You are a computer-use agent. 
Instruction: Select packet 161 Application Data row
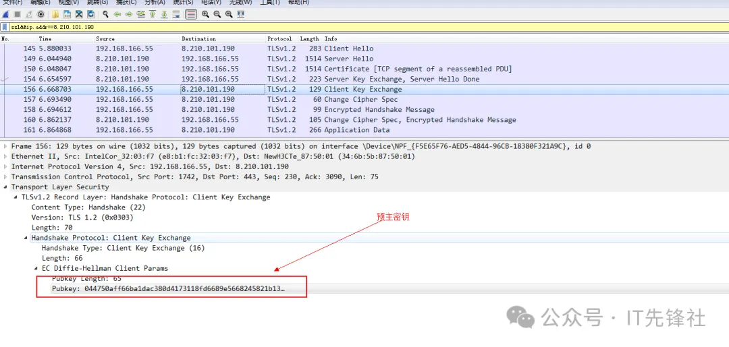click(x=364, y=130)
